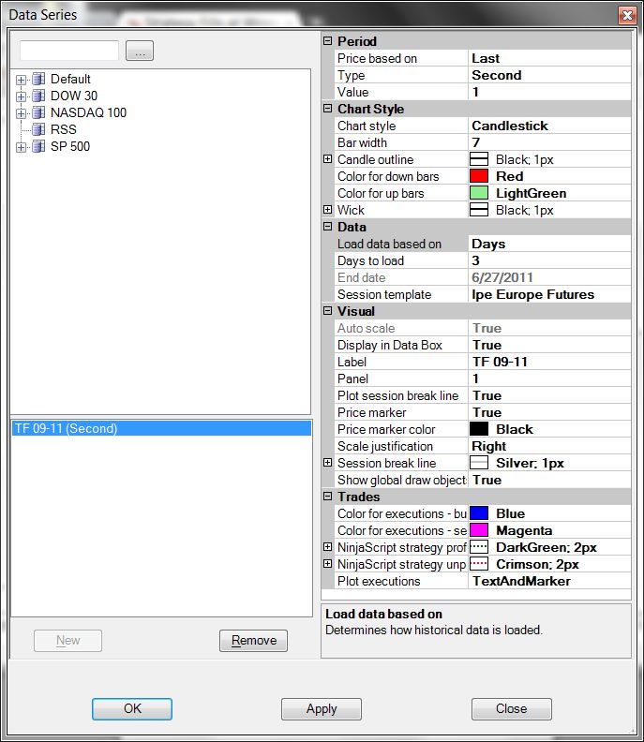Click the instrument browse button with ellipsis
The width and height of the screenshot is (644, 742).
(x=140, y=51)
